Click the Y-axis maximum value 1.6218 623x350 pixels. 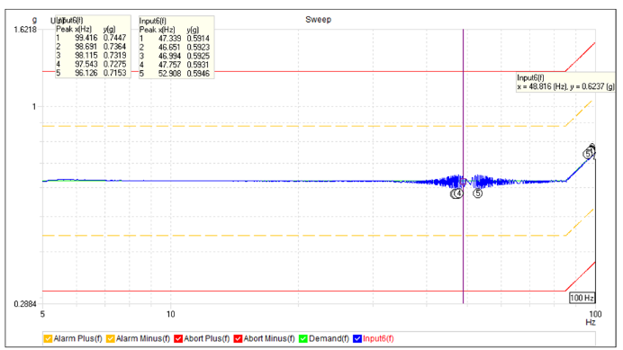pos(25,30)
